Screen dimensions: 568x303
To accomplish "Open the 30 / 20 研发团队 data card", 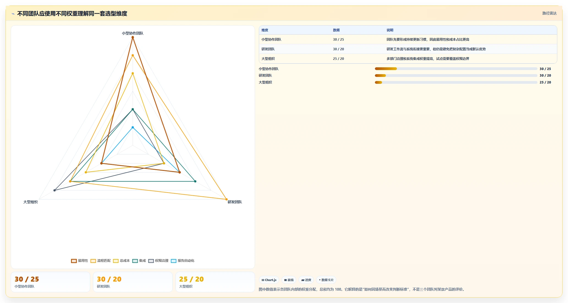I will pos(133,282).
